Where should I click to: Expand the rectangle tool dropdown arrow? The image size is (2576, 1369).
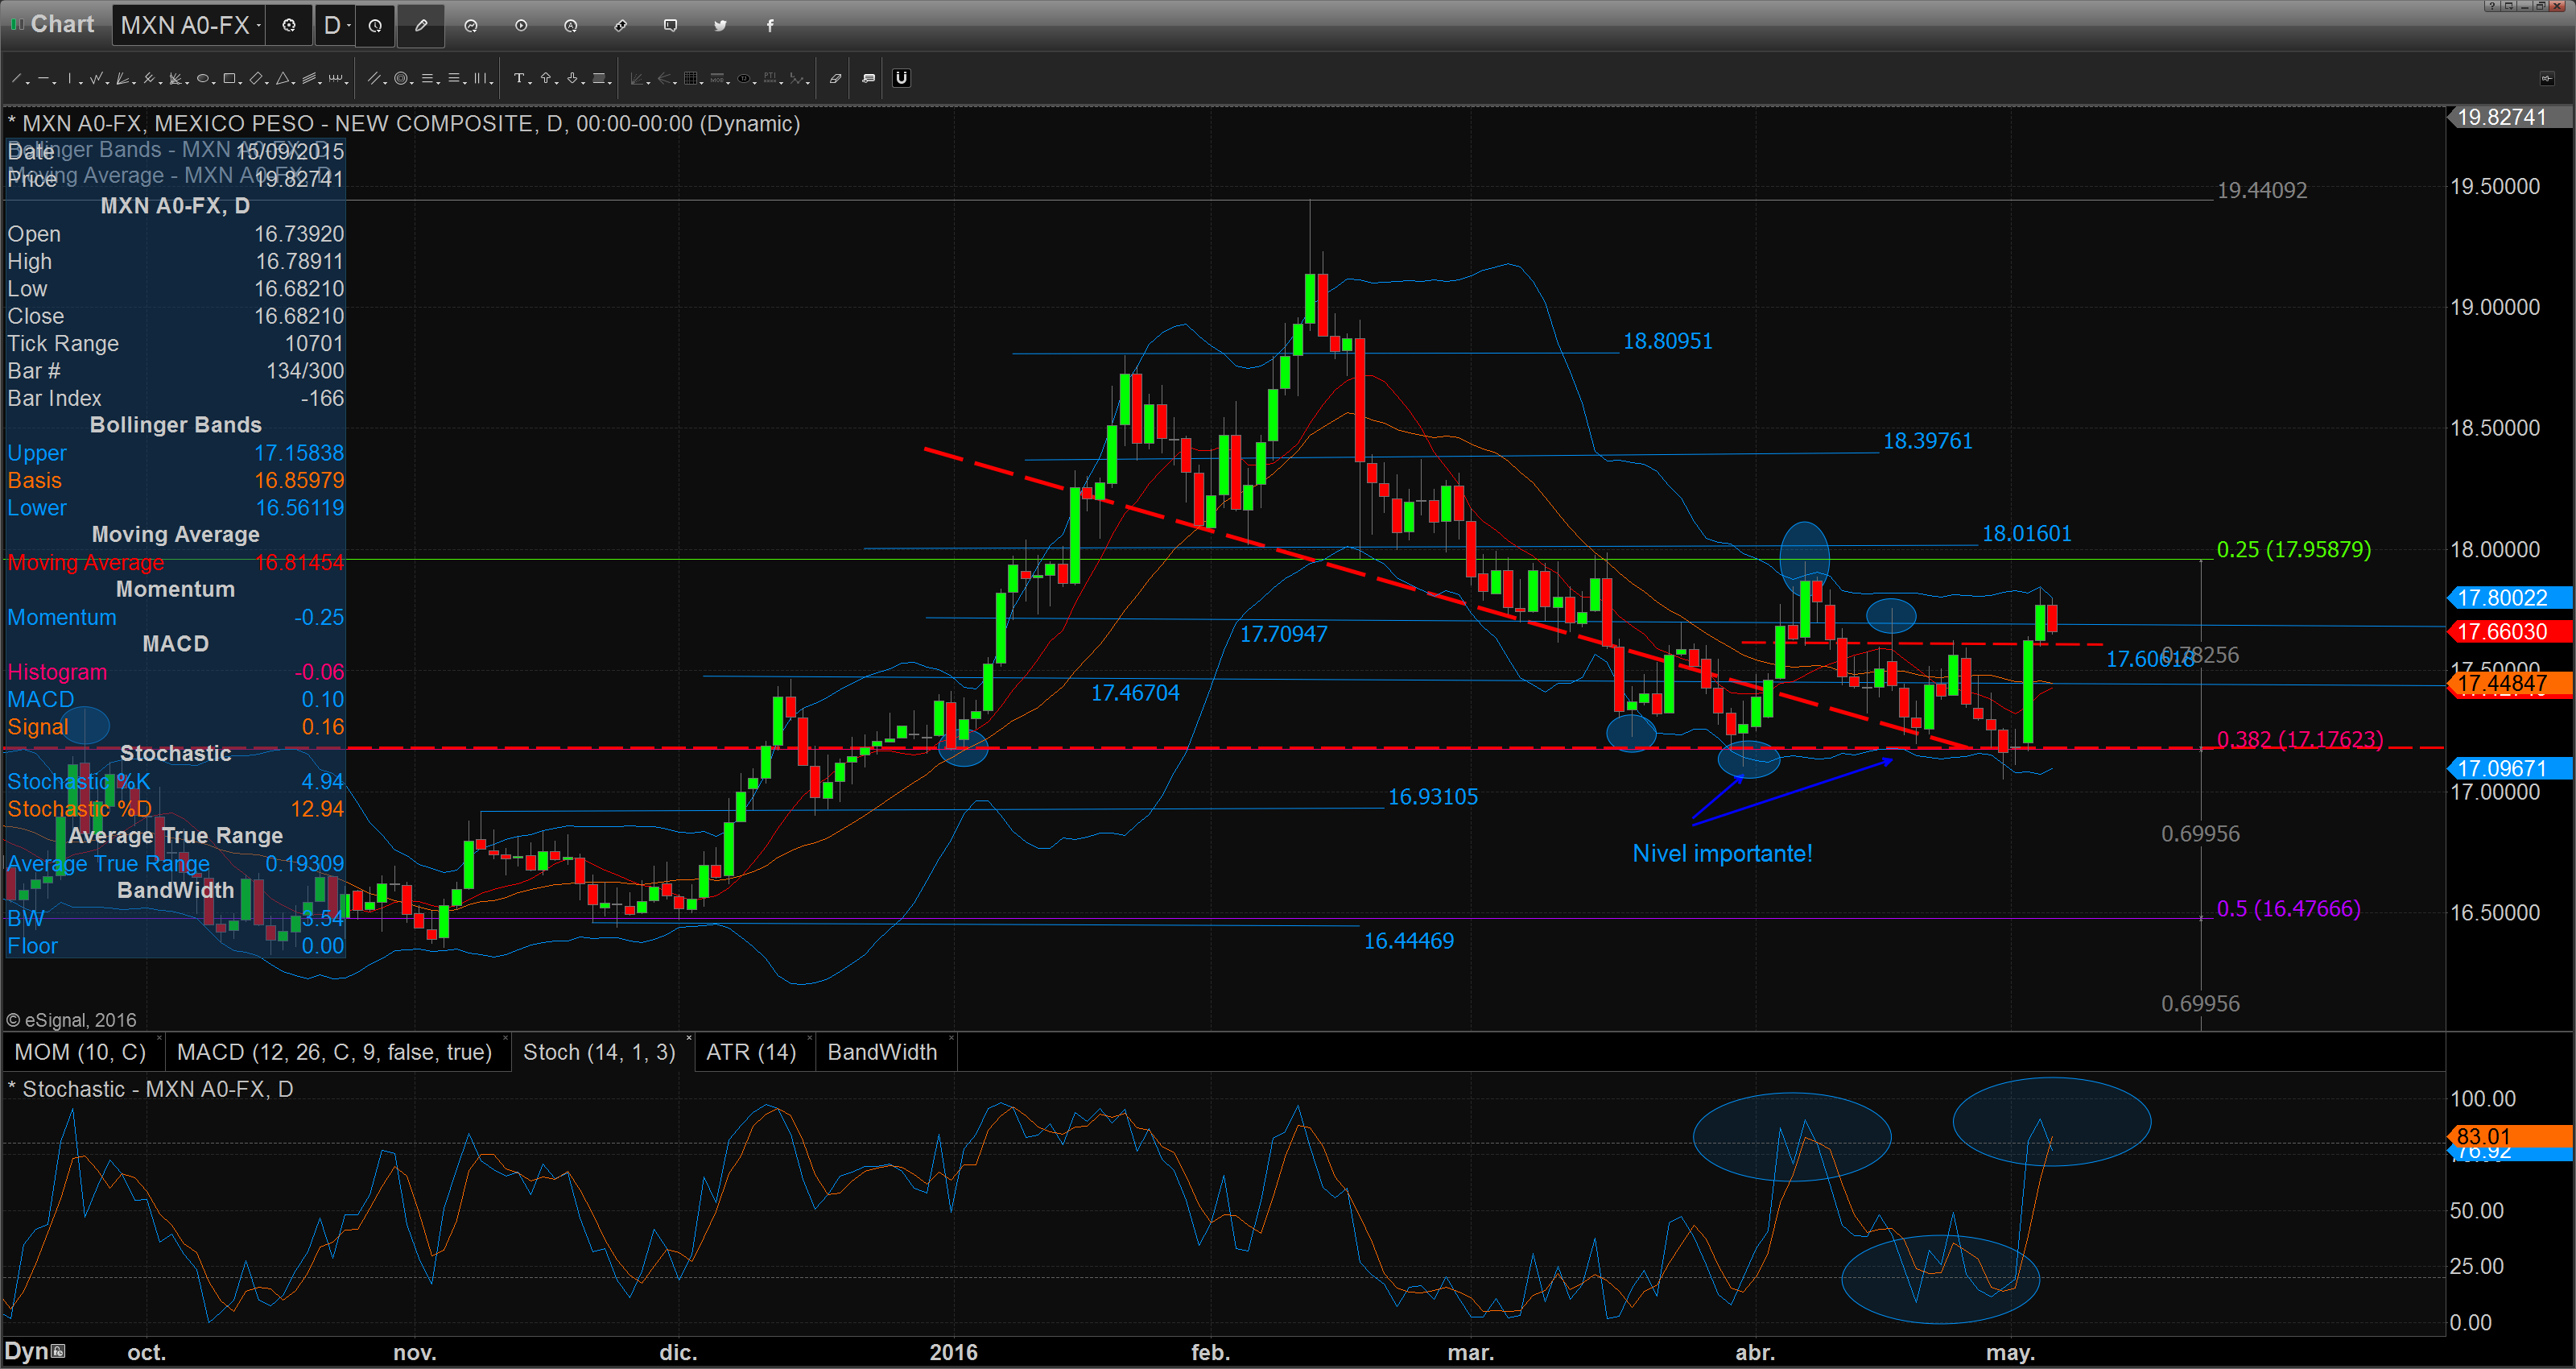[241, 83]
